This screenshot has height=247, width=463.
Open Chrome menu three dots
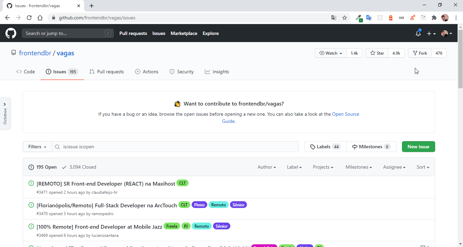[x=456, y=18]
